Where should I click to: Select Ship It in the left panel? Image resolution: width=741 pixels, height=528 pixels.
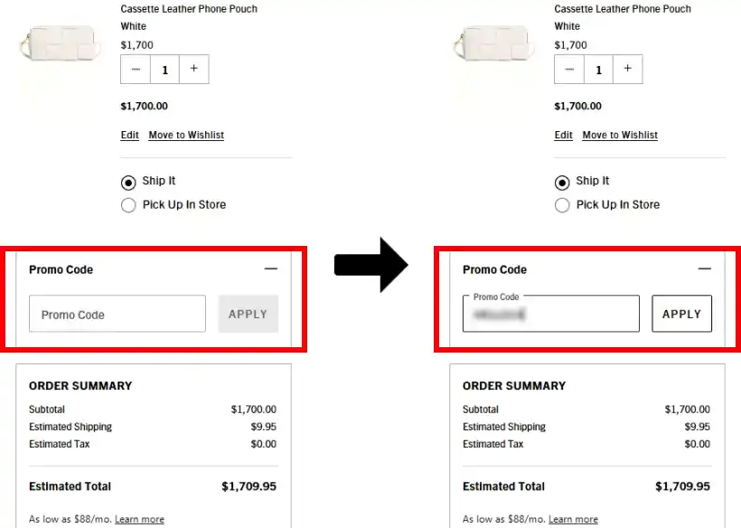pos(128,182)
